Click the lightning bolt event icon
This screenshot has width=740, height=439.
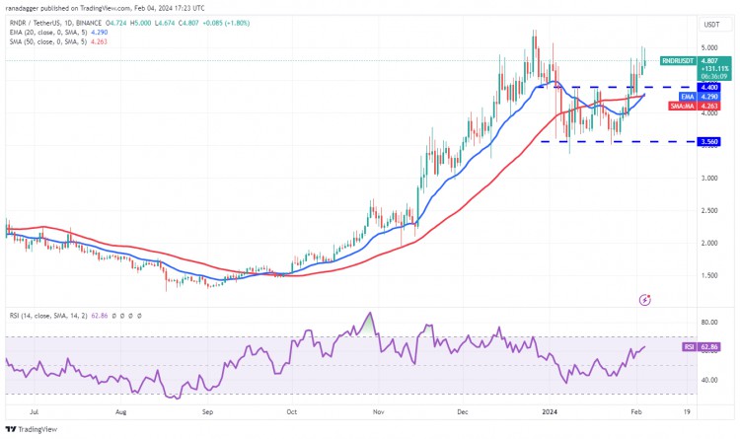pos(644,299)
